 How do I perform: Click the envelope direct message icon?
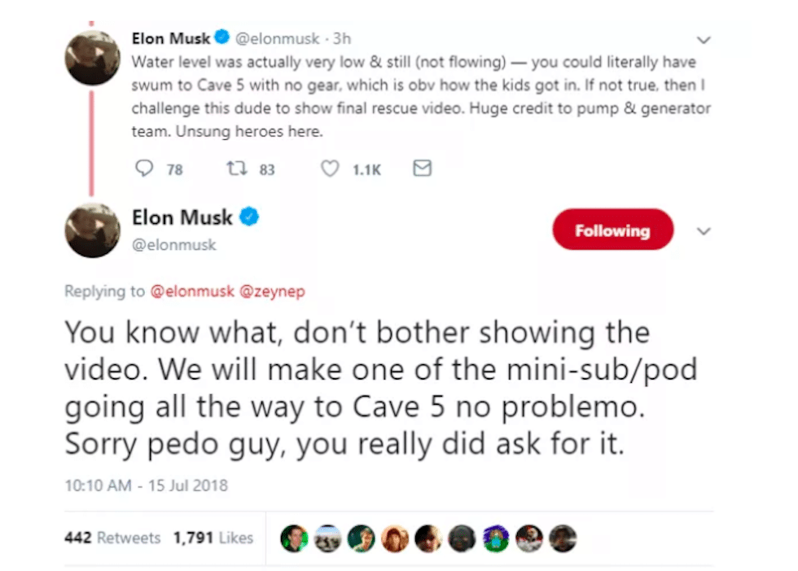[422, 169]
